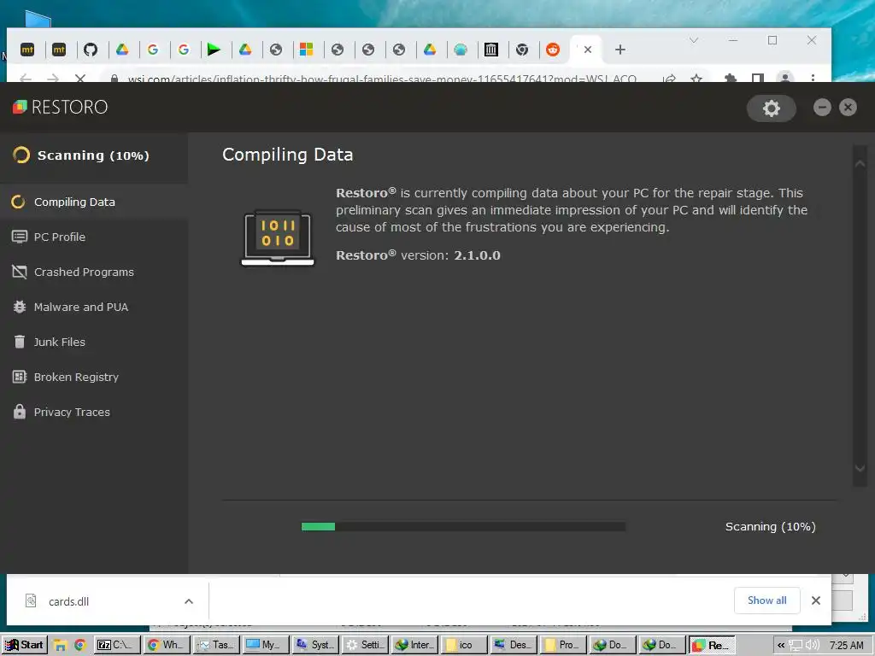Share this page from Chrome toolbar
This screenshot has width=875, height=656.
pos(669,79)
